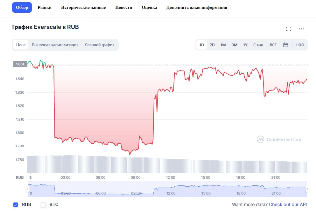Click the right range slider handle

pyautogui.click(x=307, y=189)
